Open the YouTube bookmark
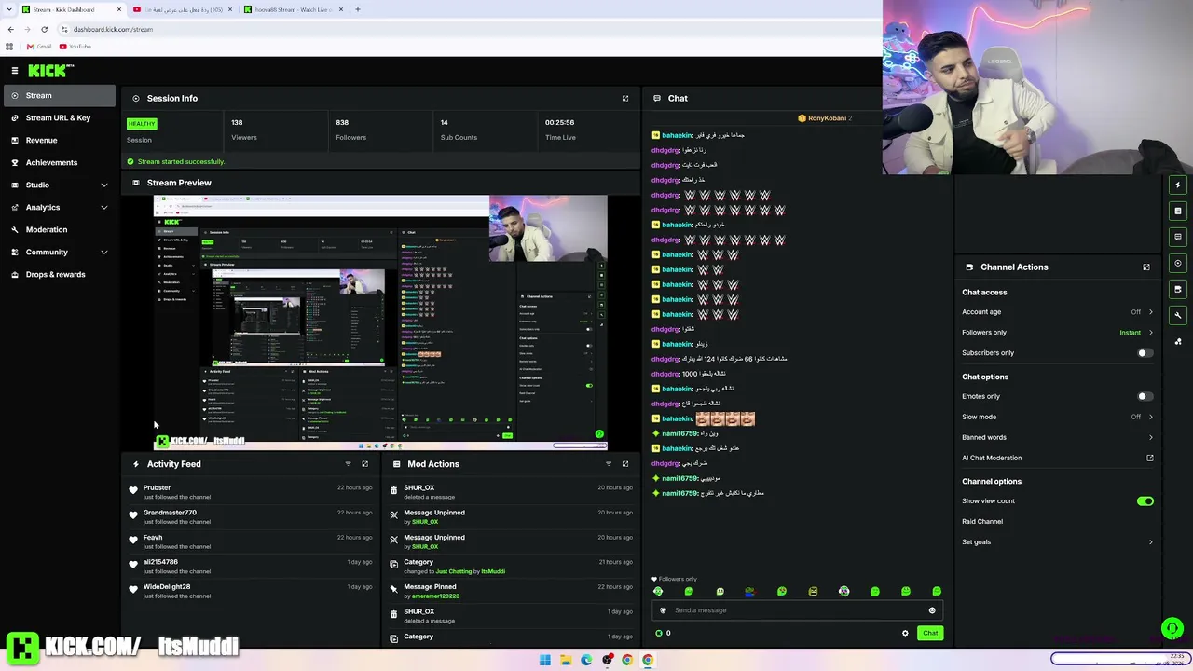Screen dimensions: 1193x671 coord(75,47)
